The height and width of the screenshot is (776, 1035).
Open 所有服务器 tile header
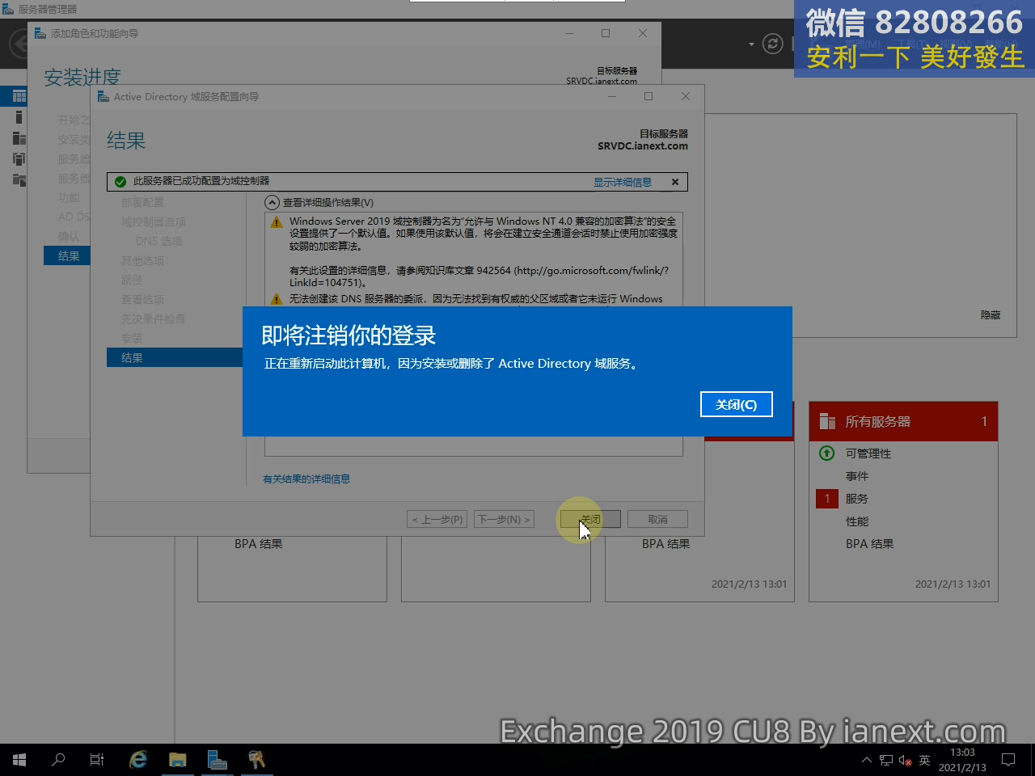pyautogui.click(x=903, y=421)
